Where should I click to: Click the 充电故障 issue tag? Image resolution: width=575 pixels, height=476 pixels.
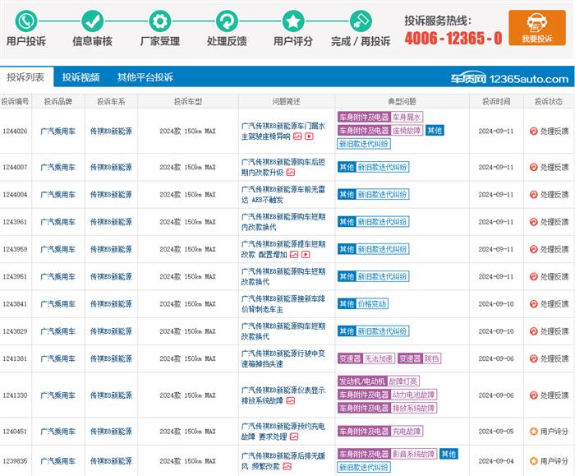(x=407, y=432)
